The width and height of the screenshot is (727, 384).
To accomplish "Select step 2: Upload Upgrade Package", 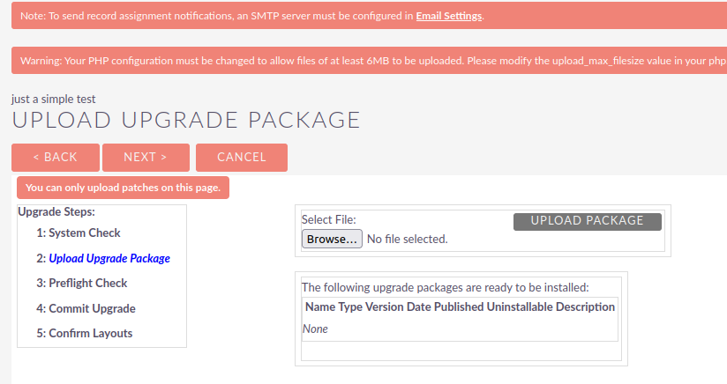I will pos(103,259).
